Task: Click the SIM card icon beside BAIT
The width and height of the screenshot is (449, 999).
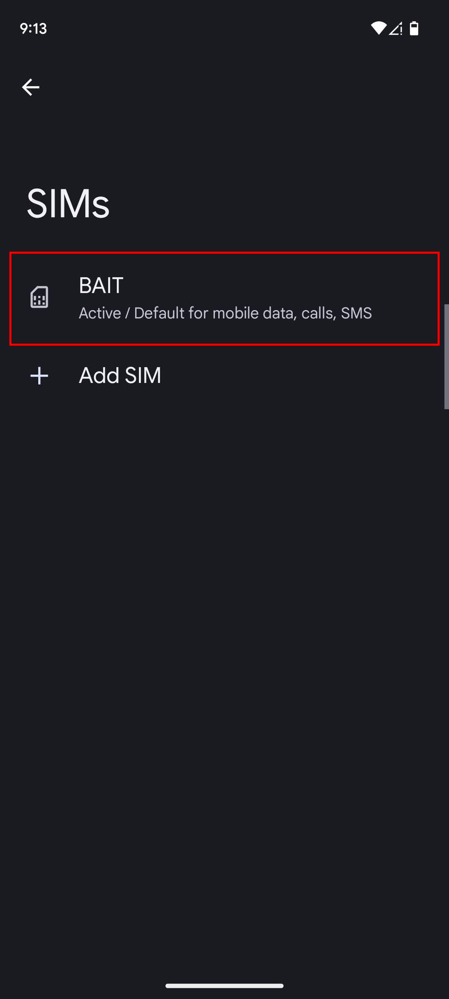Action: click(x=39, y=298)
